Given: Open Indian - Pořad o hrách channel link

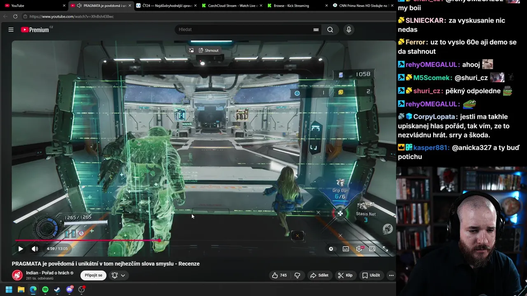Looking at the screenshot, I should (x=47, y=273).
